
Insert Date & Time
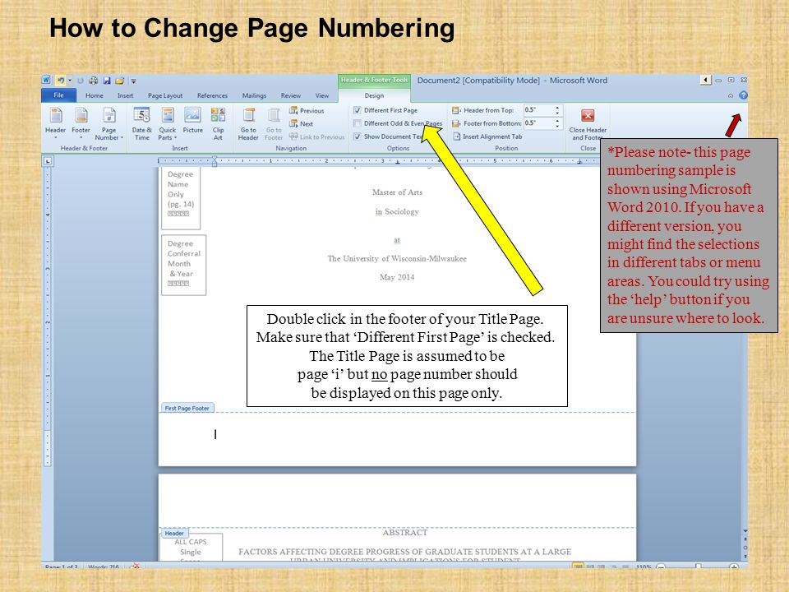point(142,123)
